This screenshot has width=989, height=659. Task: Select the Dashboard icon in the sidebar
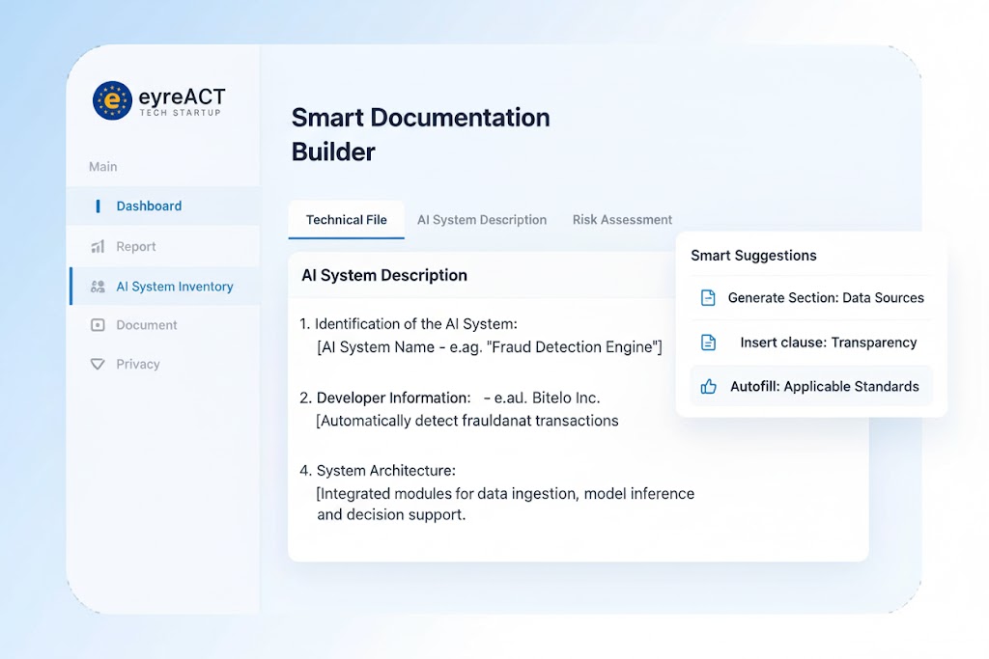[99, 206]
